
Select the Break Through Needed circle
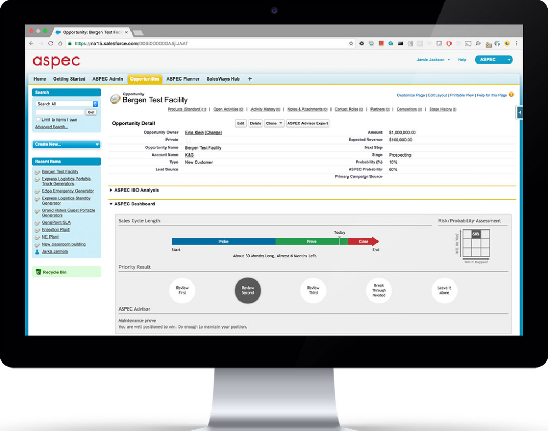point(379,290)
